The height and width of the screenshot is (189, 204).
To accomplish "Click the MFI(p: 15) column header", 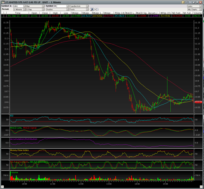I will (x=165, y=13).
